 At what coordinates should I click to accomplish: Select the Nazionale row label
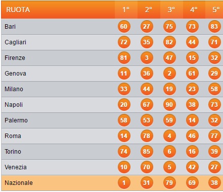[19, 183]
